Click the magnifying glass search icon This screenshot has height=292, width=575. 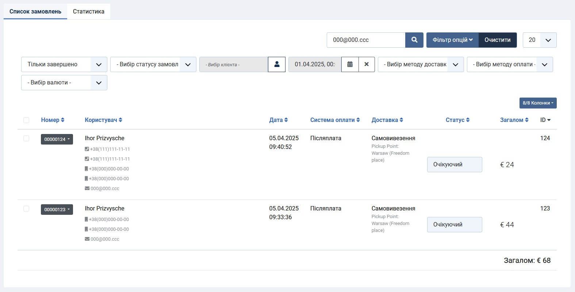414,40
